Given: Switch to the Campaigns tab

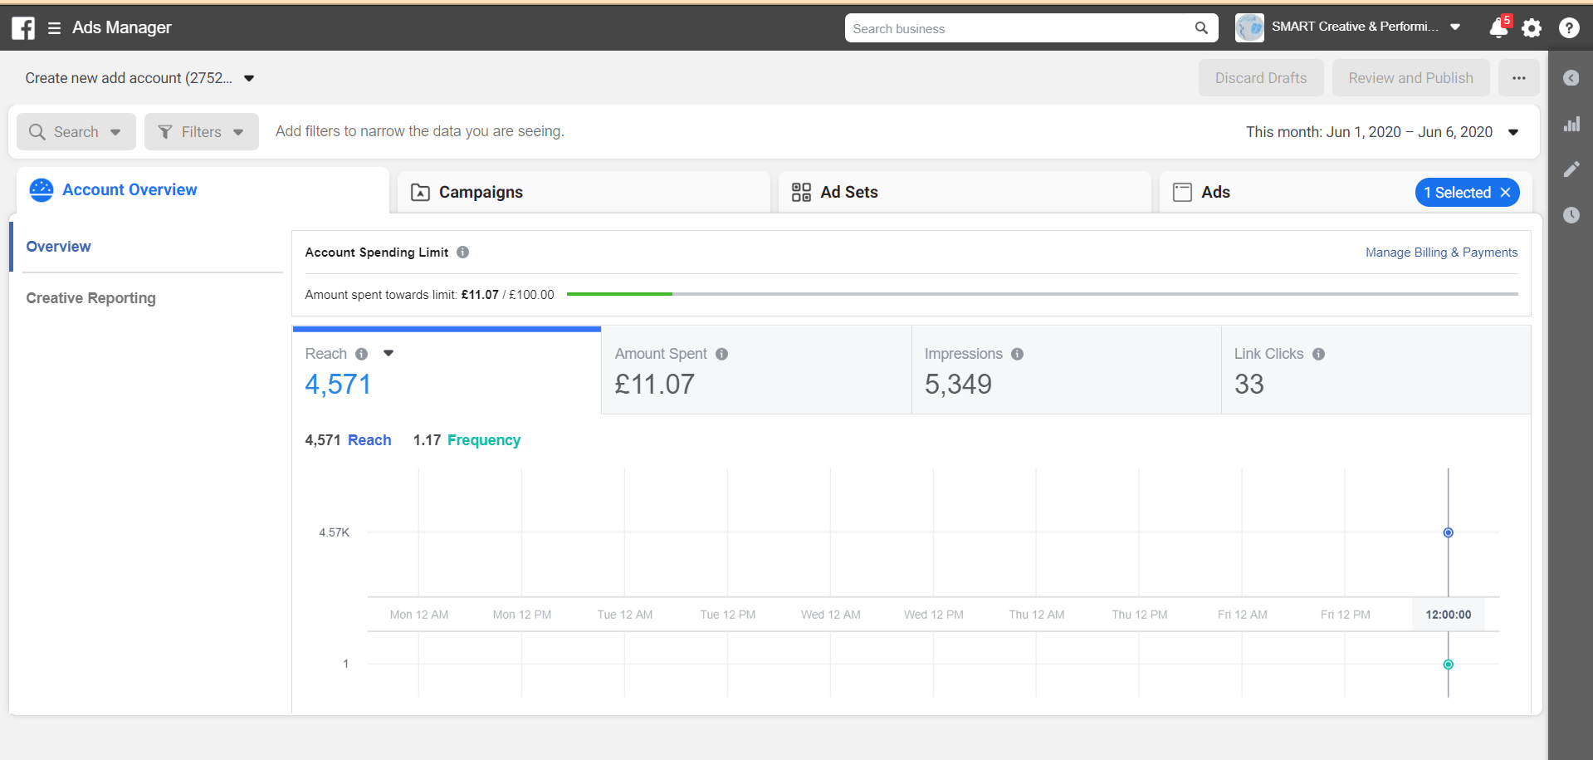Looking at the screenshot, I should [584, 193].
